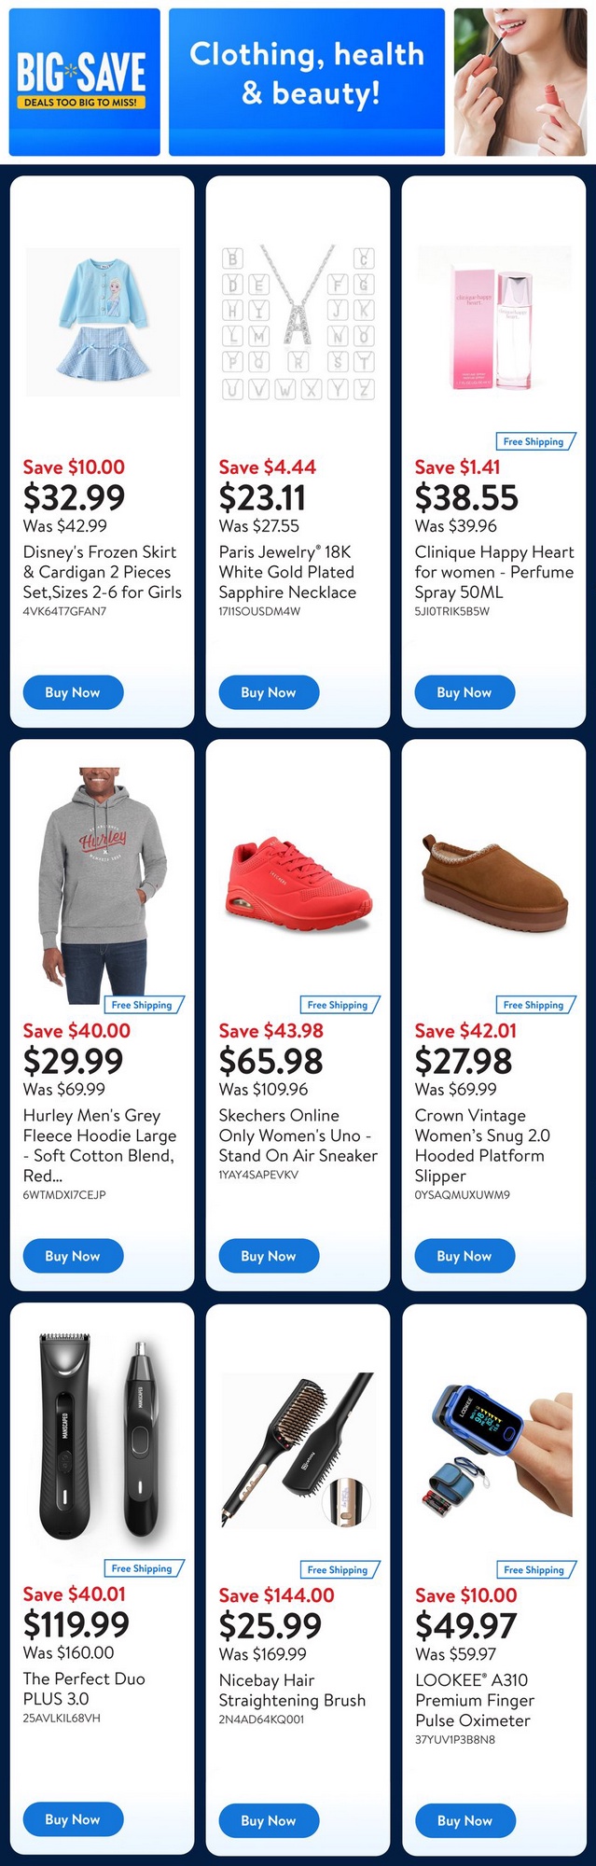Viewport: 596px width, 1866px height.
Task: Click Buy Now for LOOKEE pulse oximeter
Action: click(464, 1820)
